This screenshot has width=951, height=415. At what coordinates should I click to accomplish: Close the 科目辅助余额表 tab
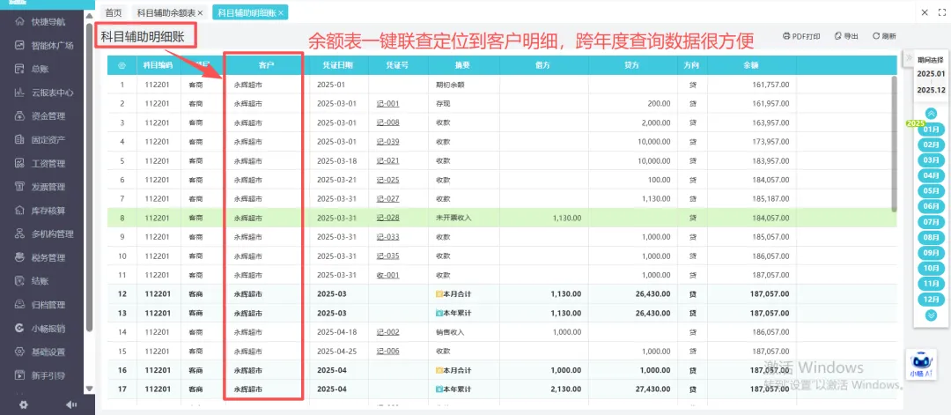click(201, 12)
